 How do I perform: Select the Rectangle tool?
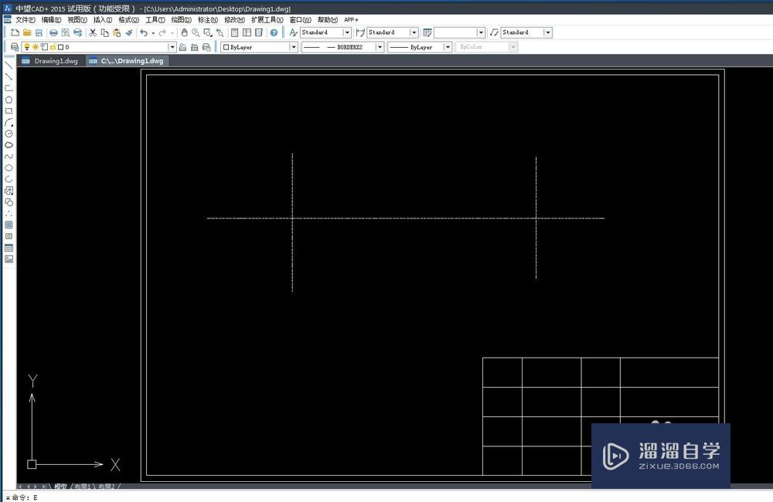pyautogui.click(x=9, y=110)
